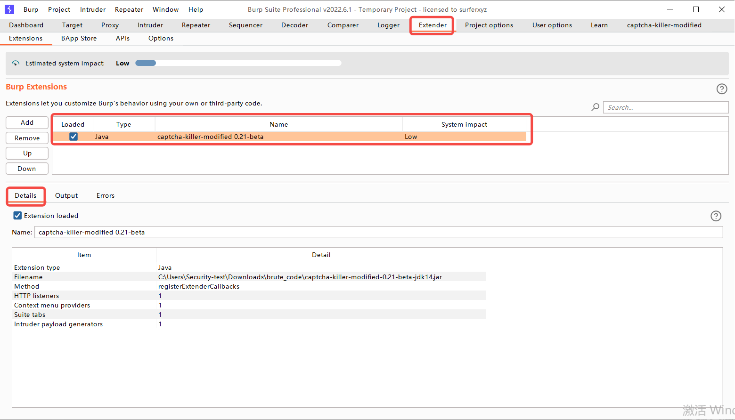Image resolution: width=735 pixels, height=420 pixels.
Task: Click the search magnifier icon
Action: pyautogui.click(x=596, y=107)
